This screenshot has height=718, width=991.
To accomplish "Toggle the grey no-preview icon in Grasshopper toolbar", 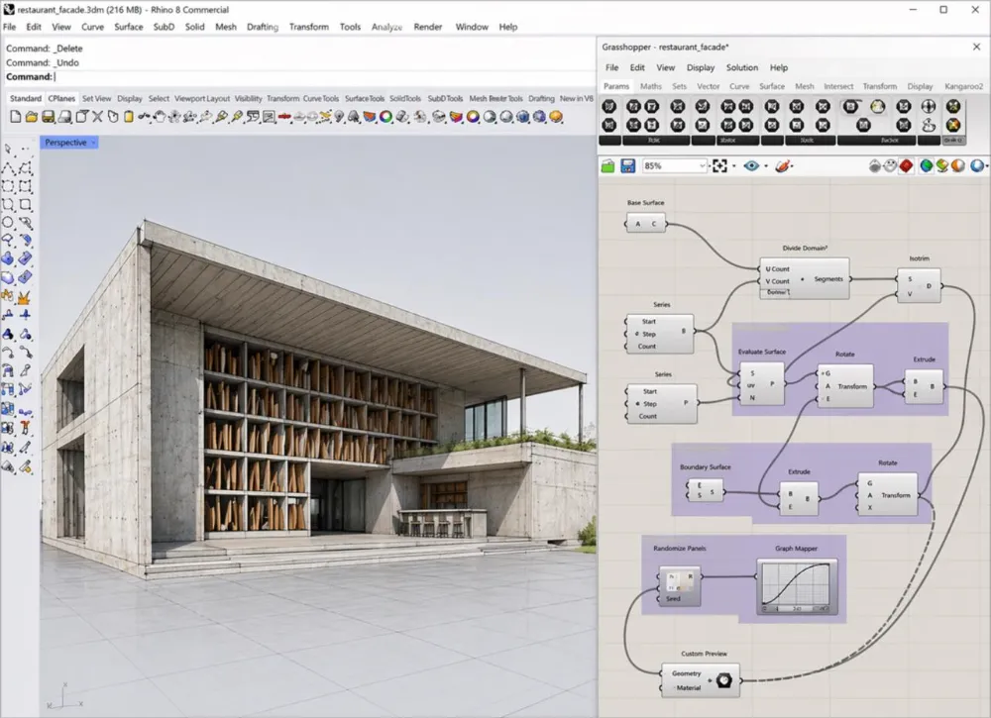I will coord(875,166).
